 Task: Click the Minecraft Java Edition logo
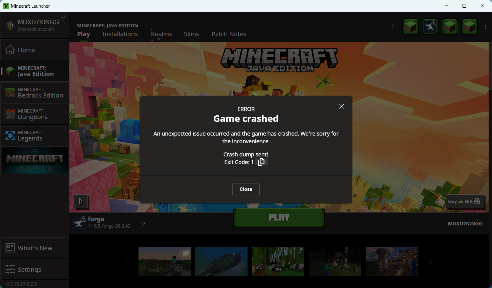point(279,60)
